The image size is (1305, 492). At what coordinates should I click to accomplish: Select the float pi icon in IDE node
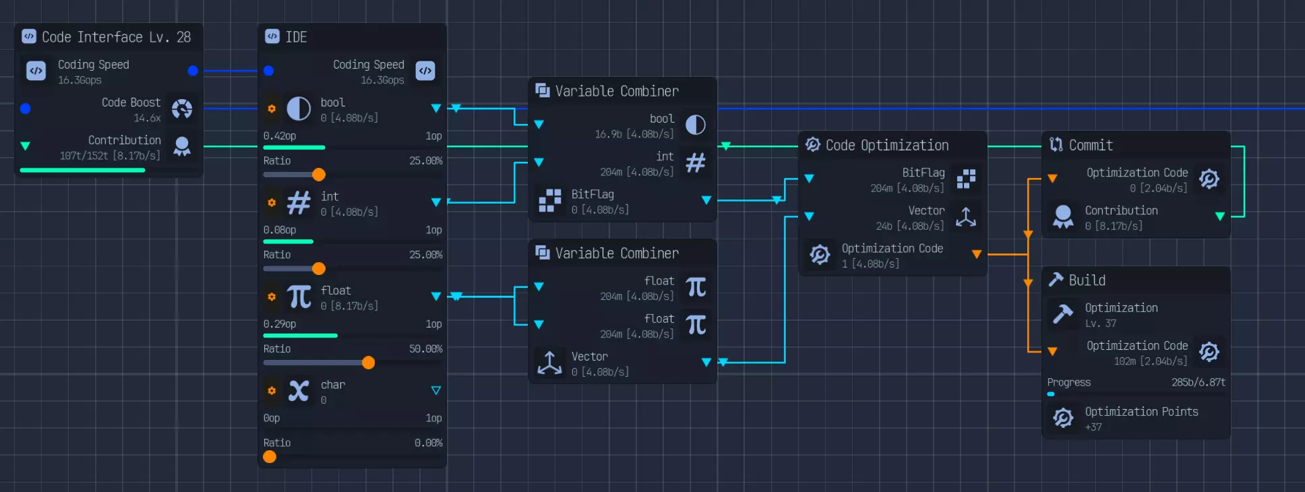(x=299, y=297)
